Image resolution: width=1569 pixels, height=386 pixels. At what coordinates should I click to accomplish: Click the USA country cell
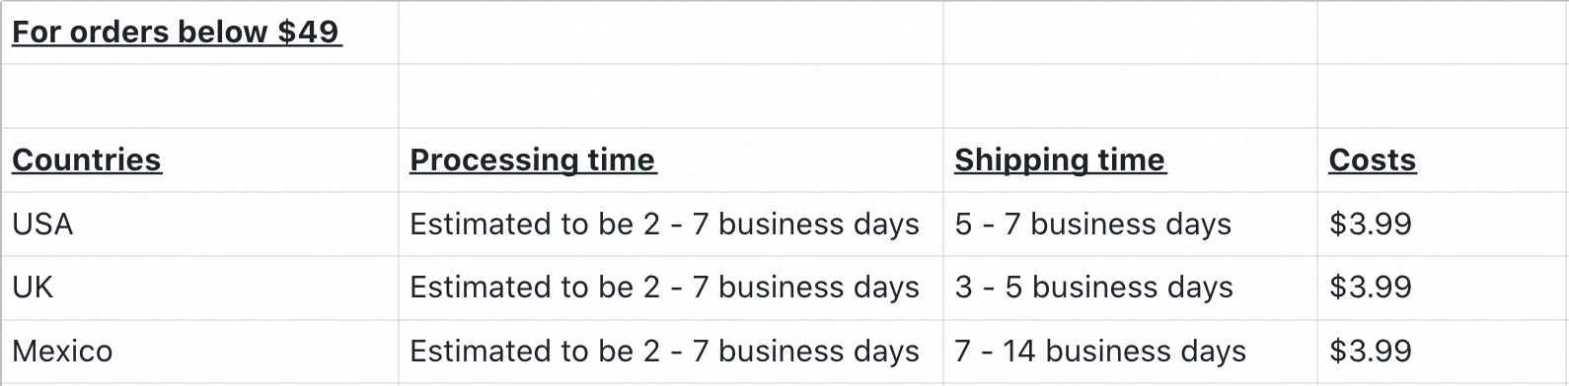(x=199, y=224)
